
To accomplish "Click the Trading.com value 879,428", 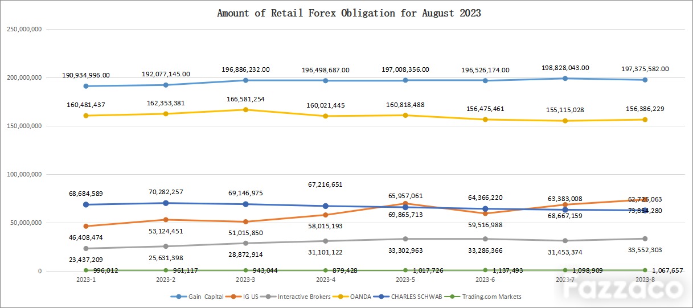I will coord(345,271).
